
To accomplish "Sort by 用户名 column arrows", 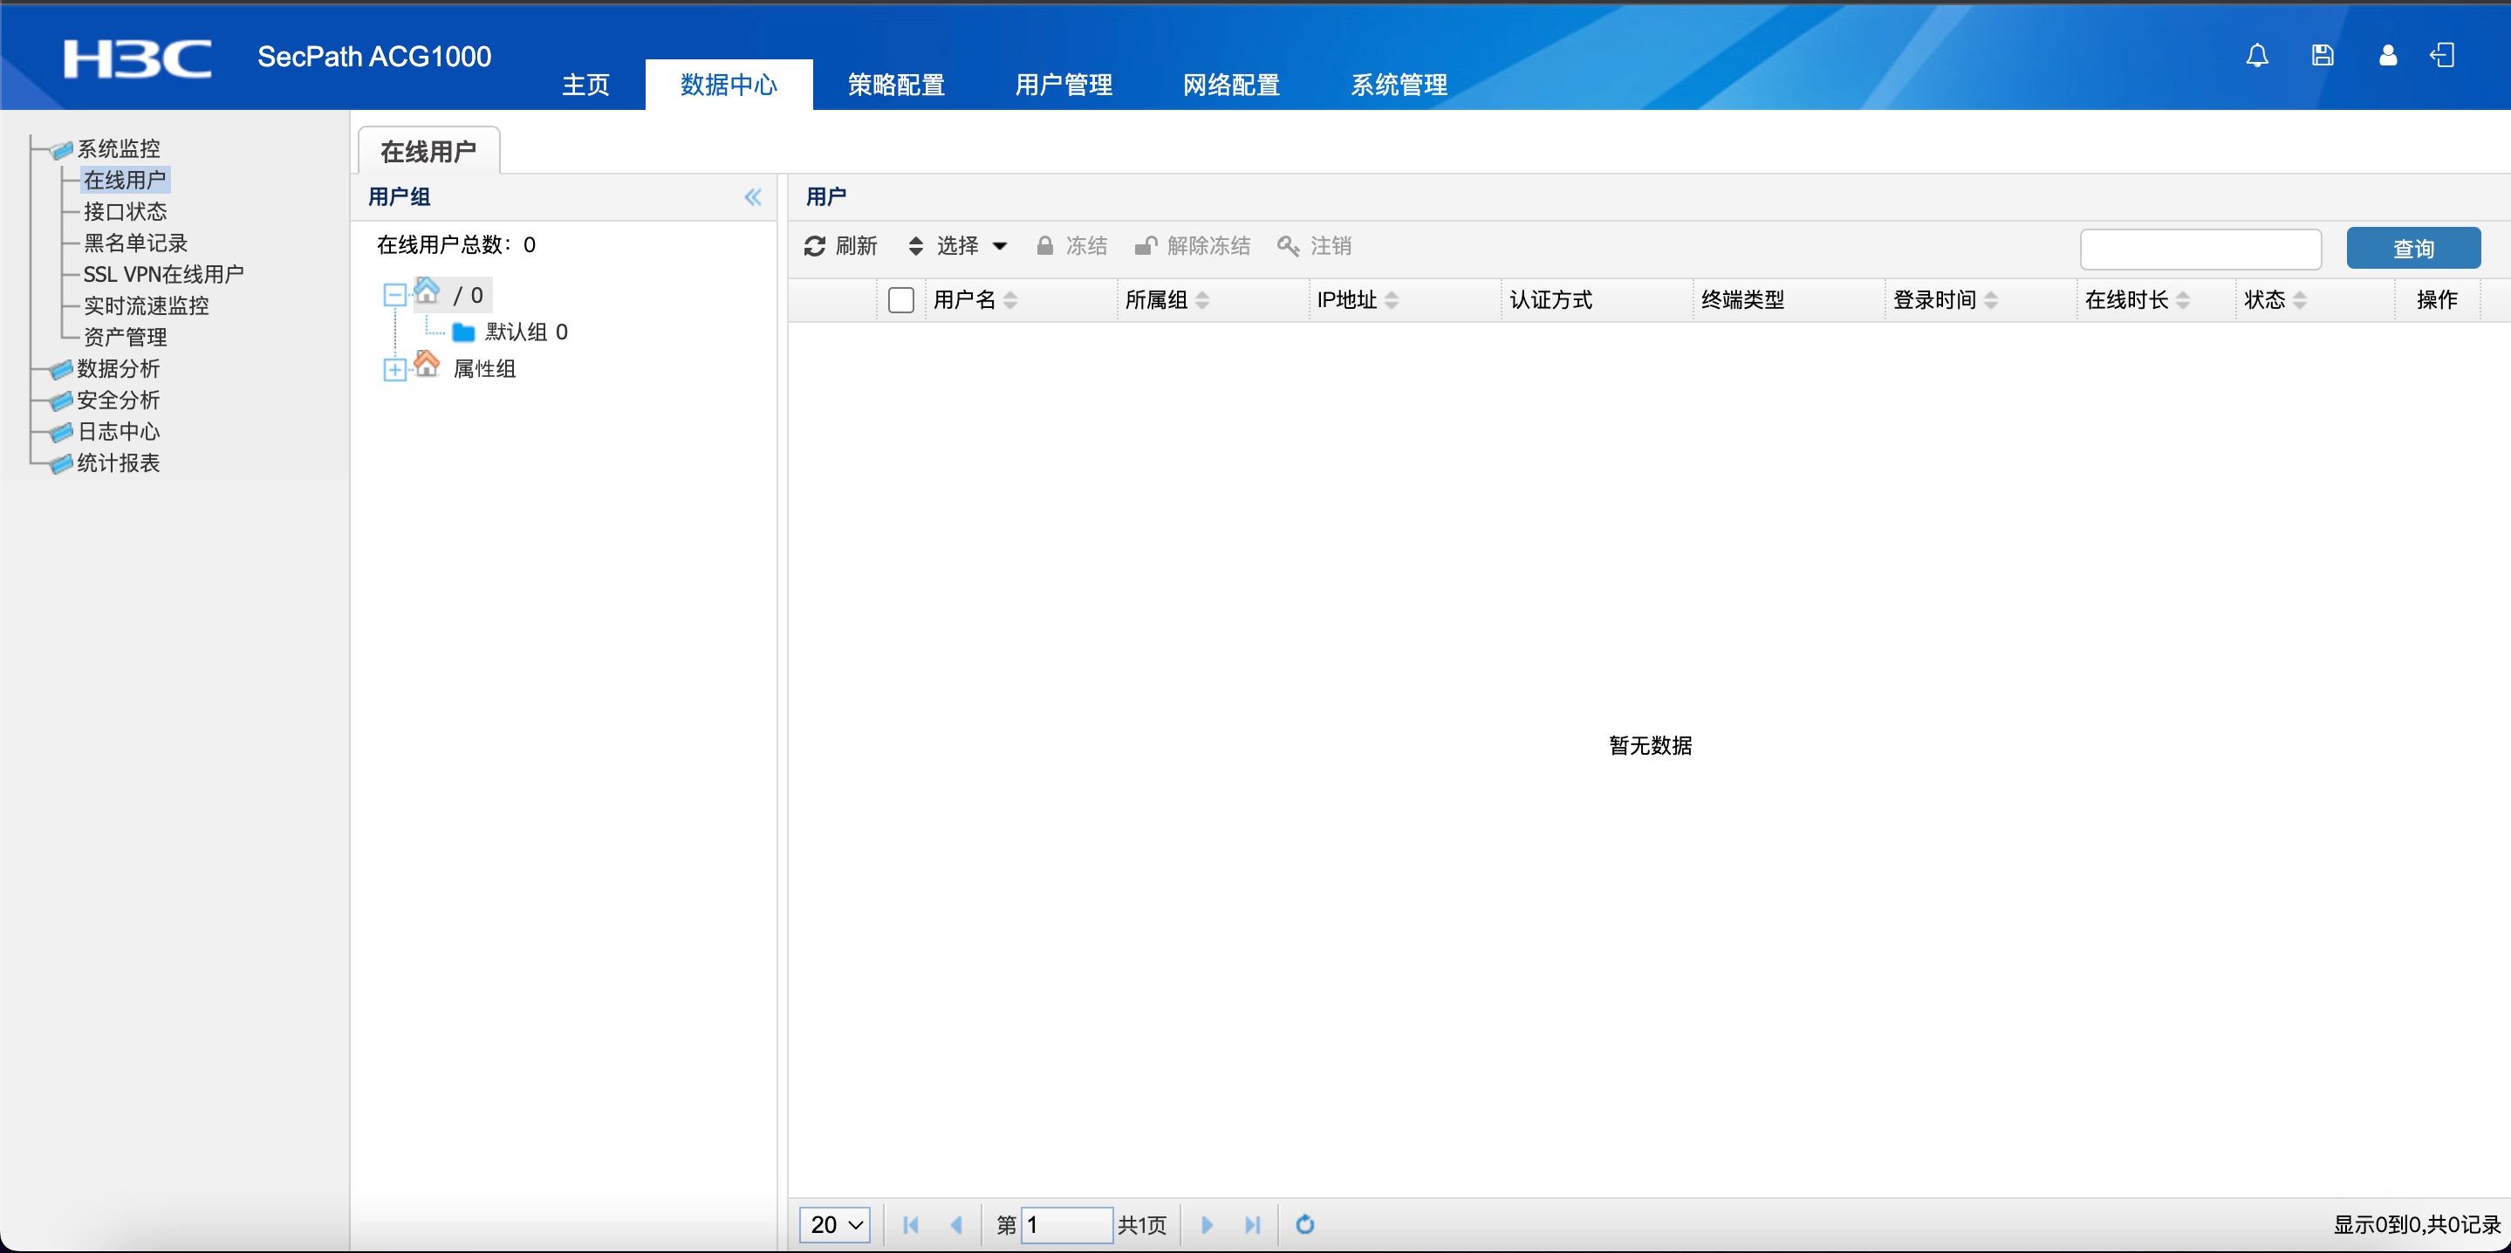I will point(1011,300).
